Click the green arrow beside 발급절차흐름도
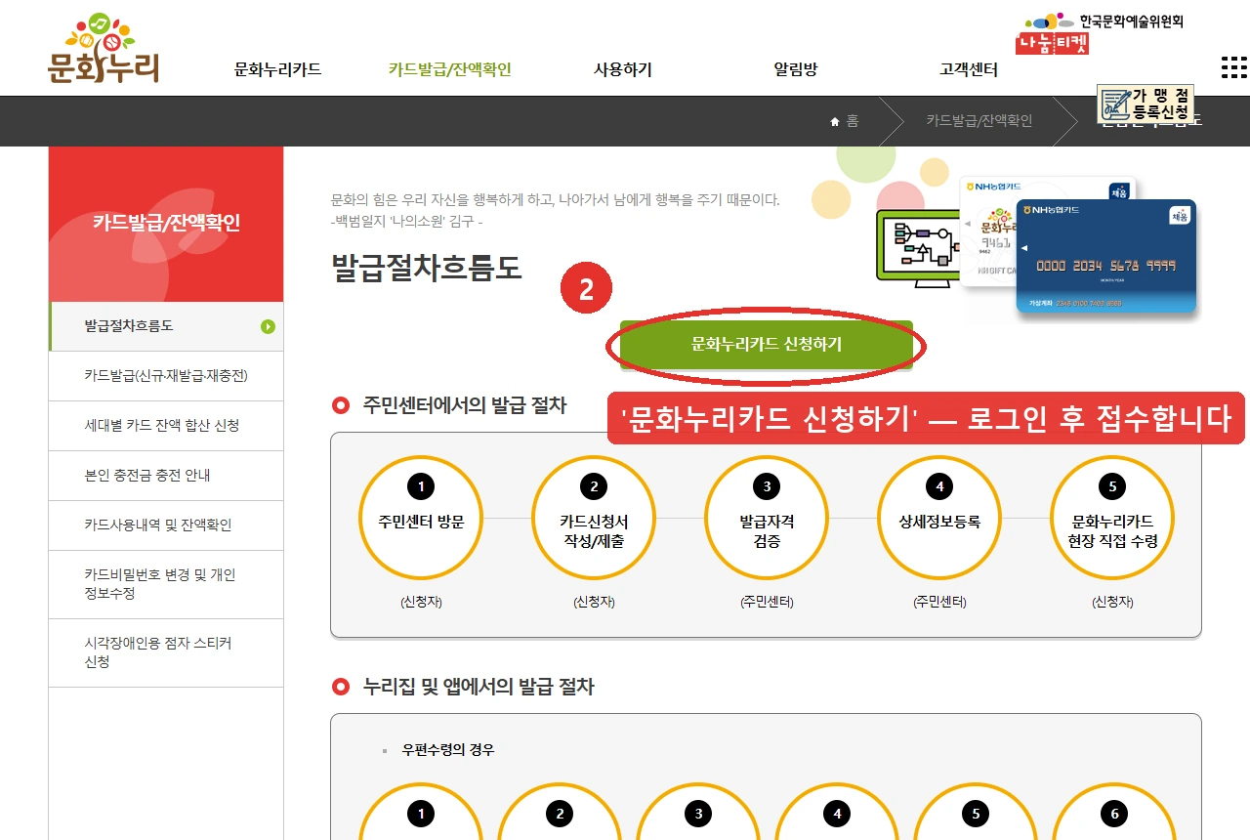This screenshot has width=1250, height=840. point(269,326)
